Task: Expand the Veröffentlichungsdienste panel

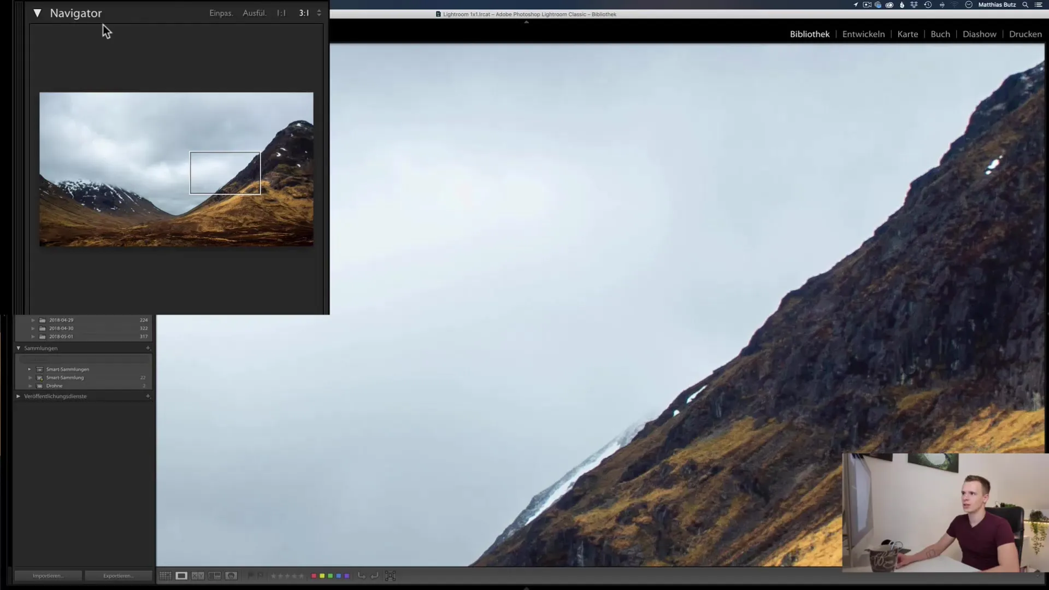Action: pos(19,396)
